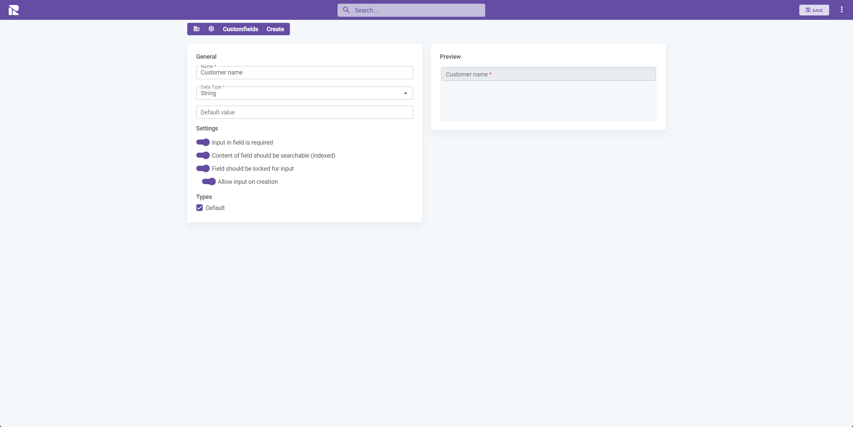The image size is (853, 427).
Task: Go to Customfields breadcrumb
Action: [241, 29]
